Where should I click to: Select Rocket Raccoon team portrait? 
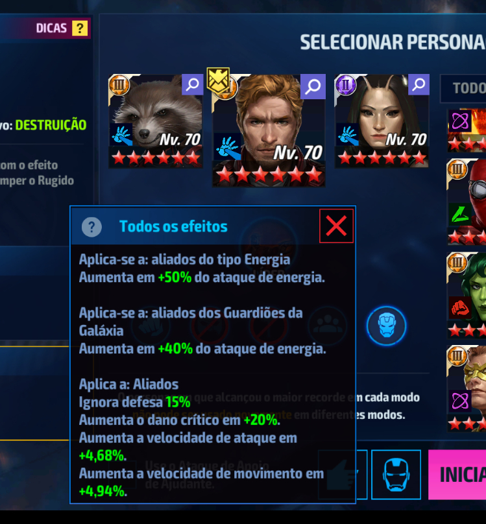[156, 121]
